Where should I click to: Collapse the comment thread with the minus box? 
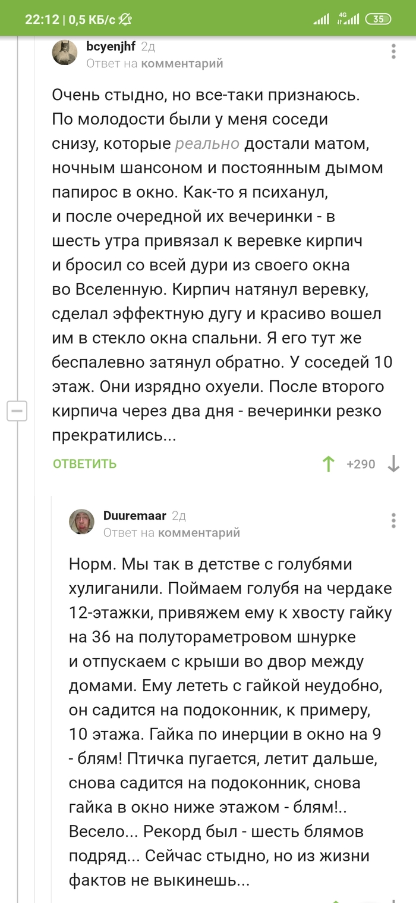pyautogui.click(x=17, y=411)
